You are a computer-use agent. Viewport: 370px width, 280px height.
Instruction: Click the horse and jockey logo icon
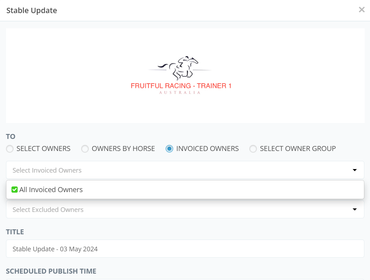point(180,68)
